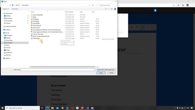The height and width of the screenshot is (110, 195).
Task: Select Network in navigation pane
Action: click(x=7, y=58)
